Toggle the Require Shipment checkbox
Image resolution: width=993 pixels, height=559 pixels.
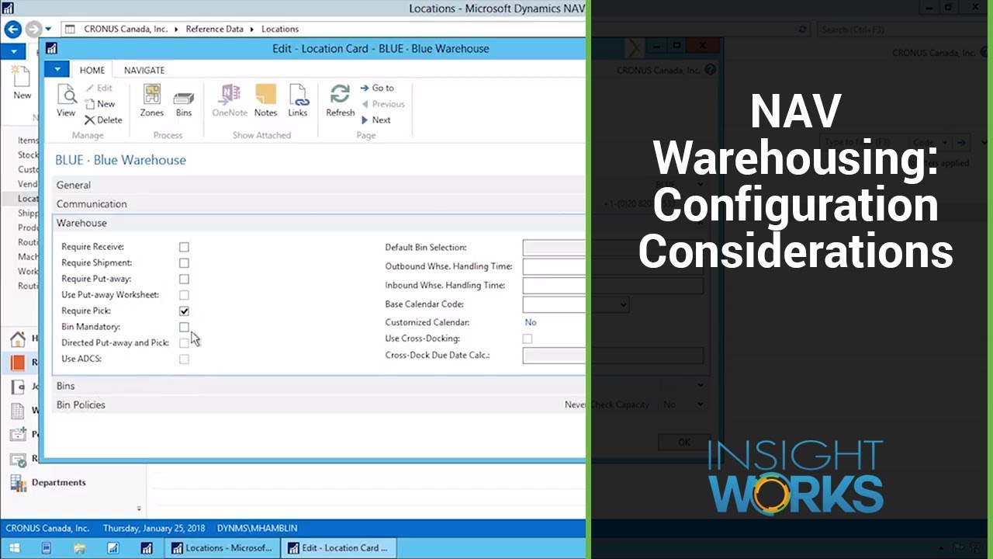[184, 263]
